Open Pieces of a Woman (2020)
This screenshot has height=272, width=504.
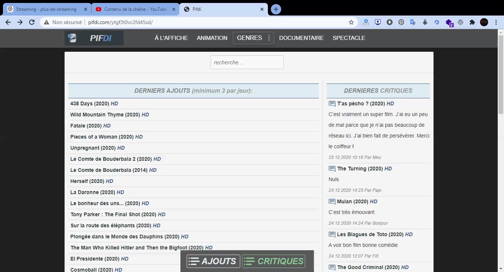(x=106, y=137)
